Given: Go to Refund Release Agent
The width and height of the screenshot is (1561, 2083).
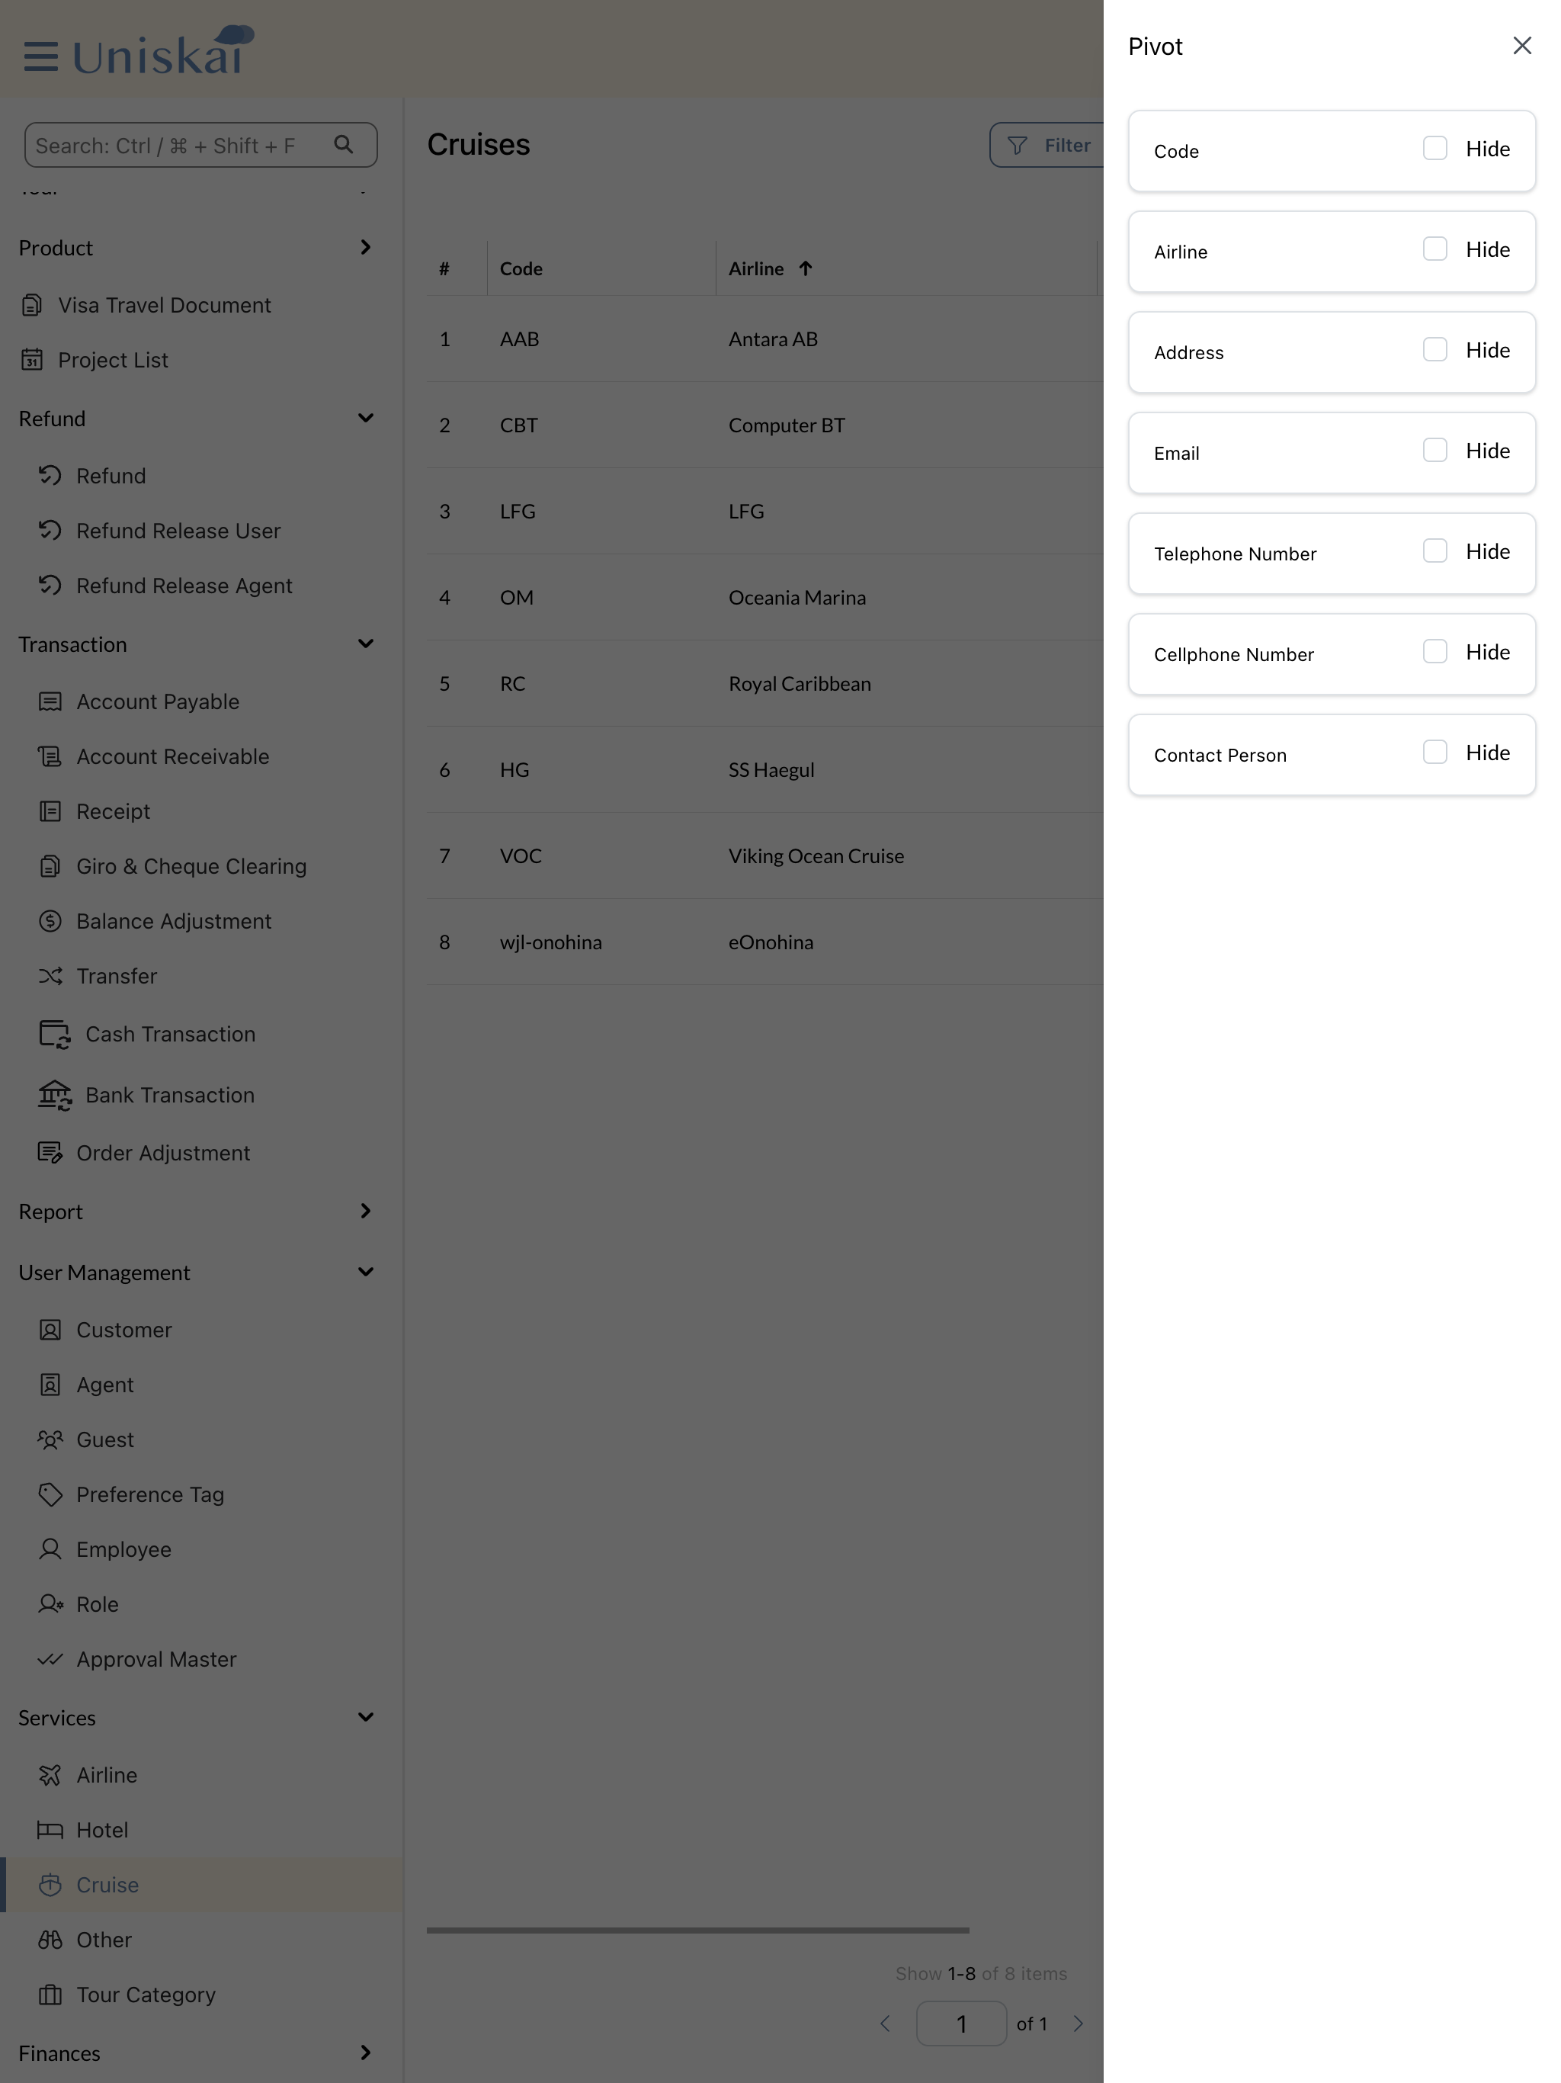Looking at the screenshot, I should (x=184, y=586).
